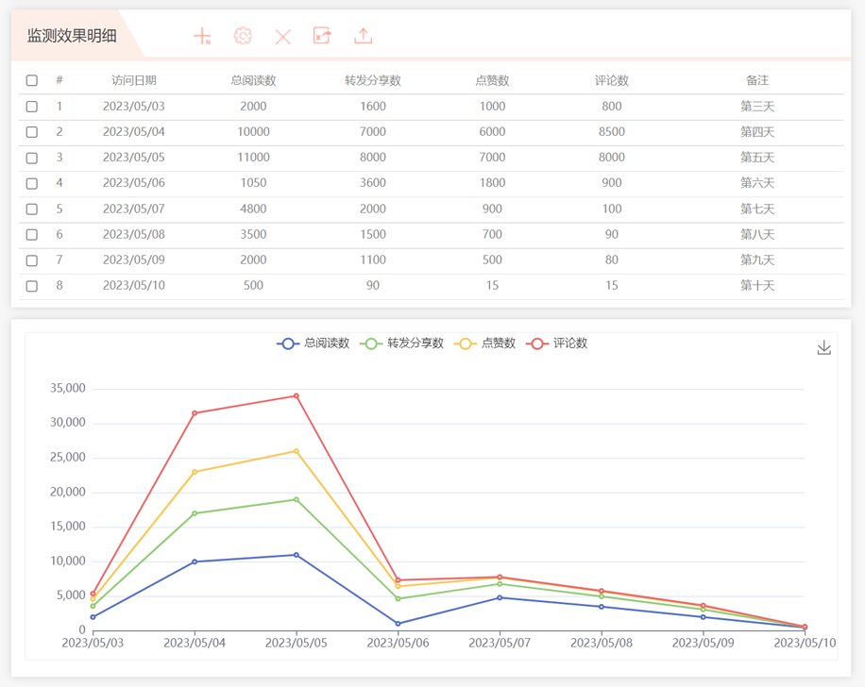Check the row 4 checkbox for 2023/05/06
This screenshot has width=865, height=687.
coord(32,184)
